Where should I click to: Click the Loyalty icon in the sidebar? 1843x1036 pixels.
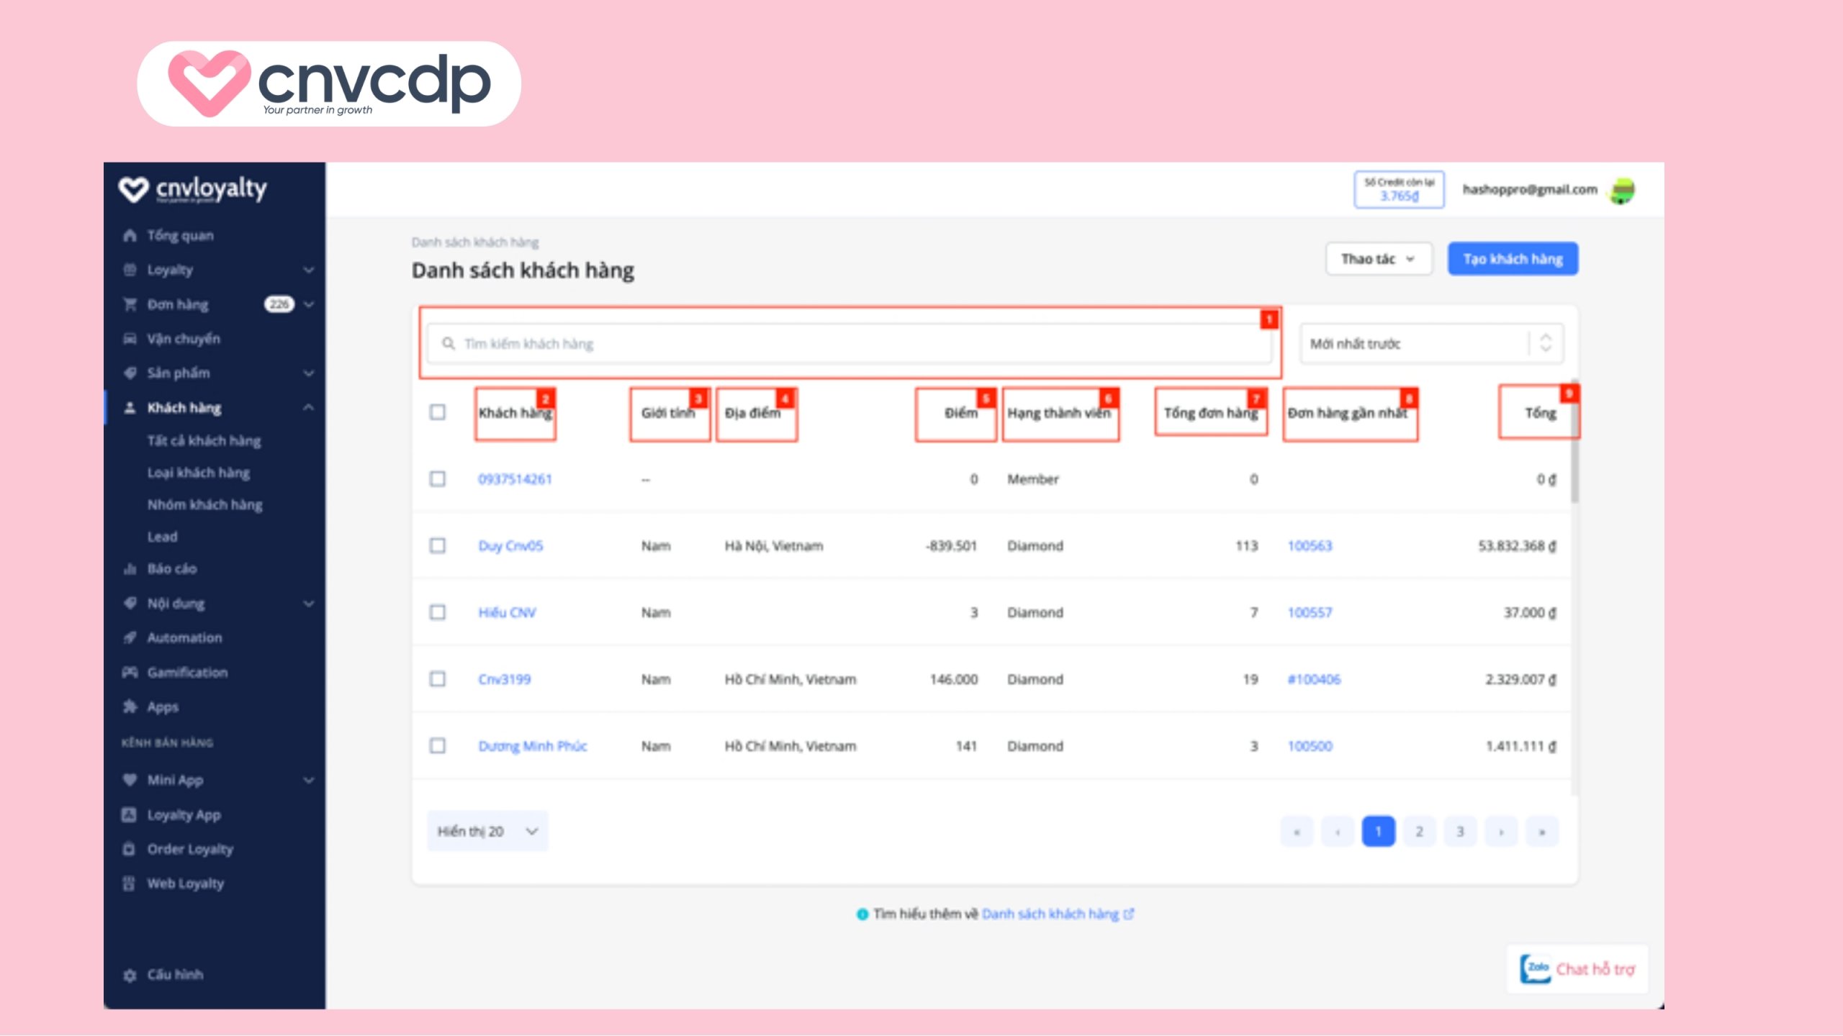130,270
